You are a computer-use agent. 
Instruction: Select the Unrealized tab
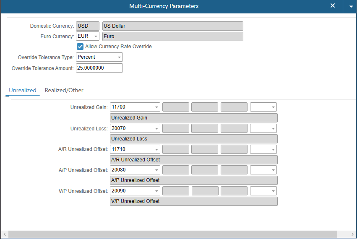[23, 90]
